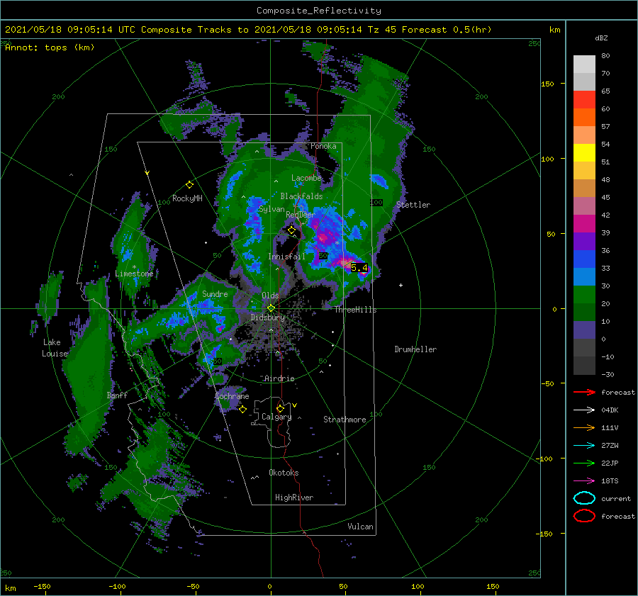638x596 pixels.
Task: Pick the green 22JP arrow icon
Action: click(584, 463)
